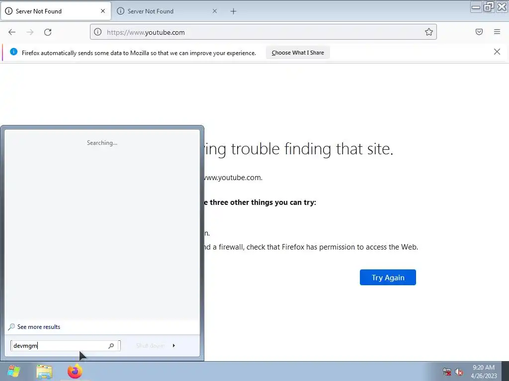509x381 pixels.
Task: Save page to Pocket
Action: point(479,32)
